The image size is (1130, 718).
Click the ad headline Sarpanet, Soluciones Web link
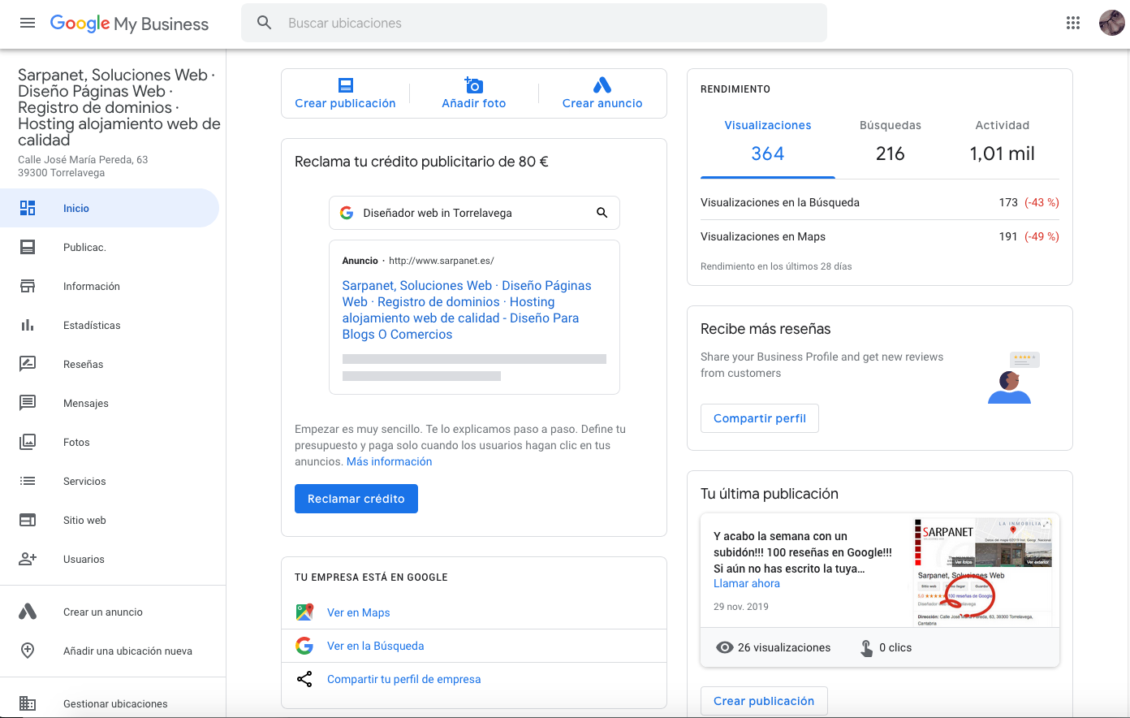click(x=467, y=309)
